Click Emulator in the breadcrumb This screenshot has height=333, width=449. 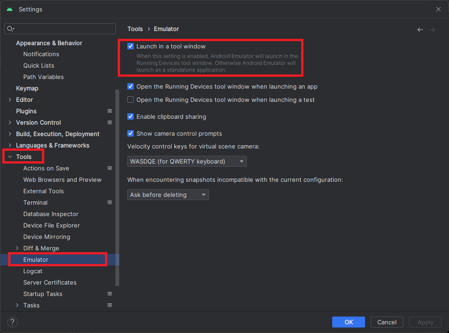(167, 29)
